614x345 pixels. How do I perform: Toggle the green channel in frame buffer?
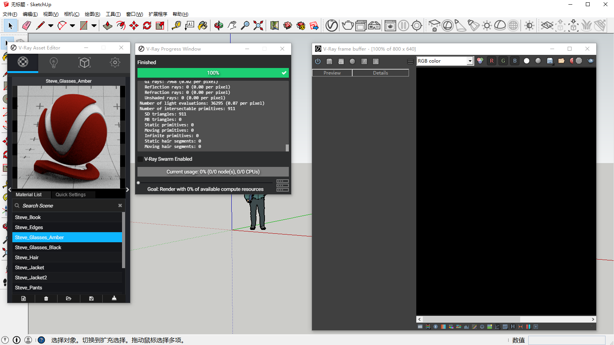pyautogui.click(x=503, y=61)
